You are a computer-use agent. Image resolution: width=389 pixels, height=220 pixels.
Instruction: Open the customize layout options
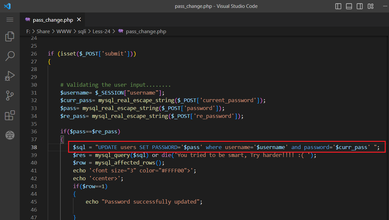371,6
